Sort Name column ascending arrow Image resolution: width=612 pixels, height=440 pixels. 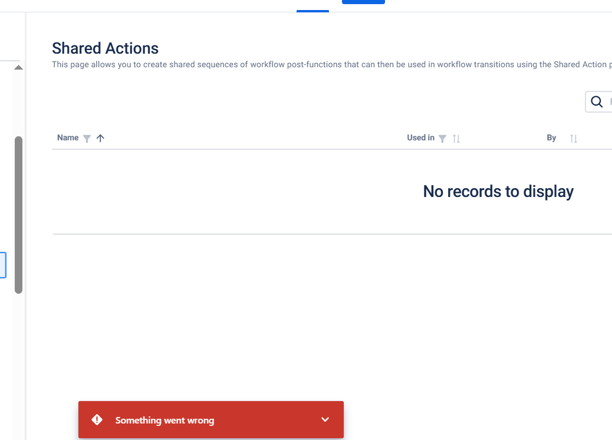click(x=100, y=138)
